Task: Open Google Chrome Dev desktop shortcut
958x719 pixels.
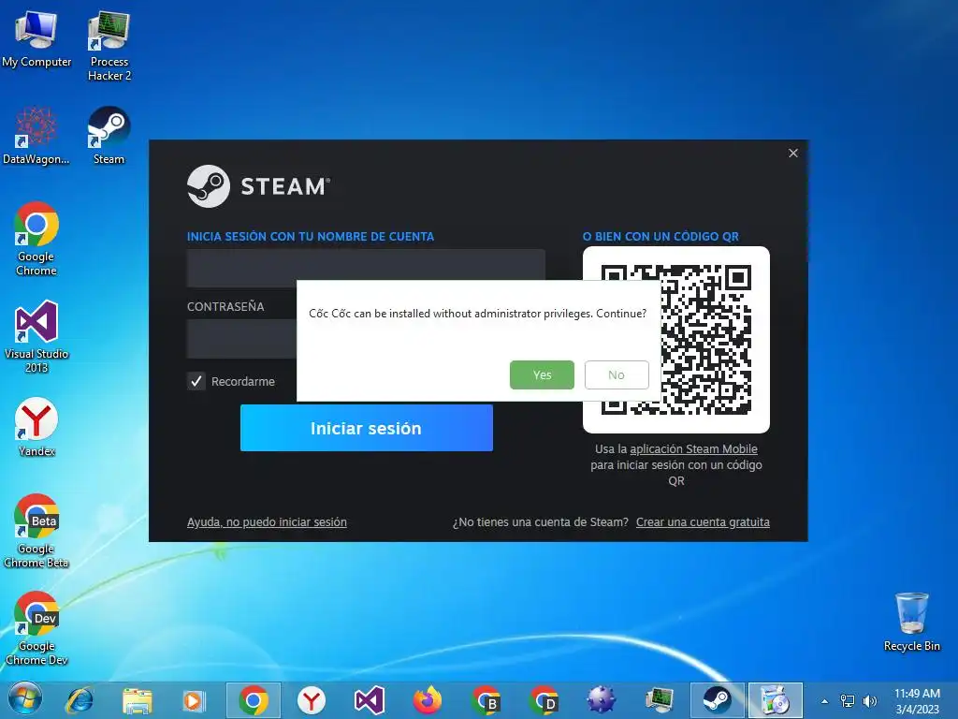Action: (x=36, y=628)
